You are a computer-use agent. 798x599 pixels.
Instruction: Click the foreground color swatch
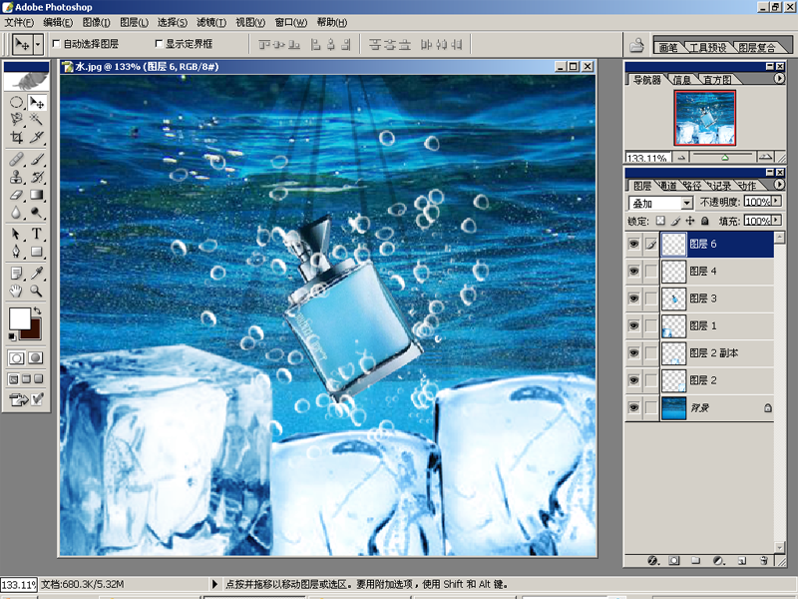pos(19,319)
